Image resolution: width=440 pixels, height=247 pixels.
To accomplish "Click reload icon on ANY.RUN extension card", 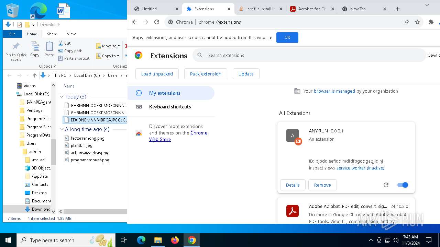I will pyautogui.click(x=386, y=185).
